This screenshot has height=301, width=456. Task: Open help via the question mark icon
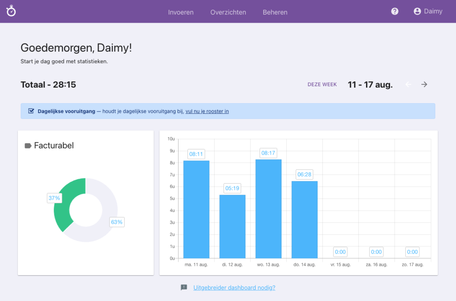(x=395, y=11)
